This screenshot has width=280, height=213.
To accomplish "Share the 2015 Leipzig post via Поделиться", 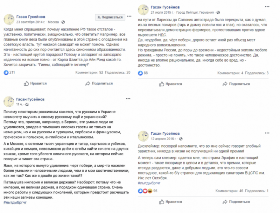I will coord(236,84).
